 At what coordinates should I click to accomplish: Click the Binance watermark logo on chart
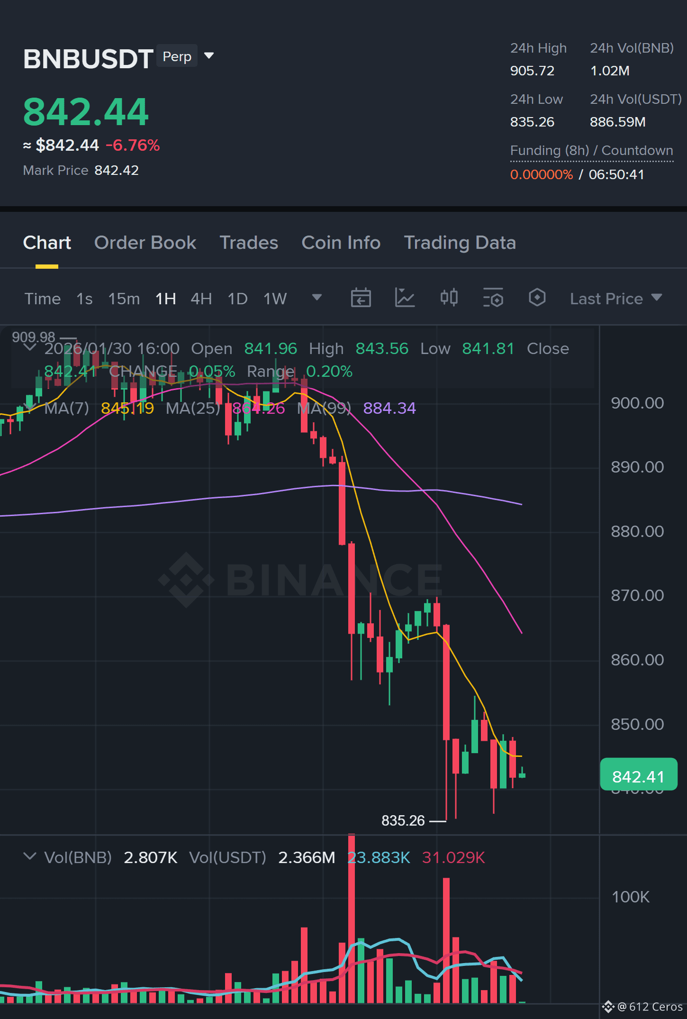[300, 580]
